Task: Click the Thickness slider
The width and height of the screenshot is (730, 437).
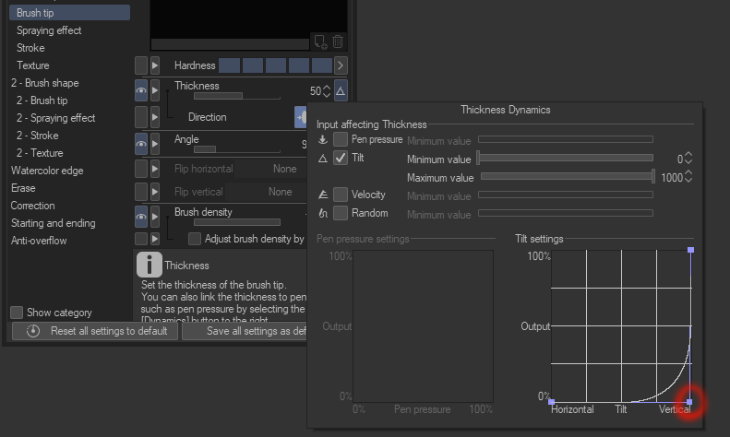Action: [x=237, y=96]
